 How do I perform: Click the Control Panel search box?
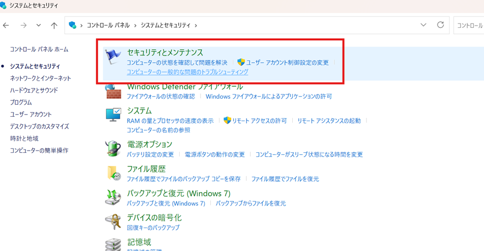point(469,25)
